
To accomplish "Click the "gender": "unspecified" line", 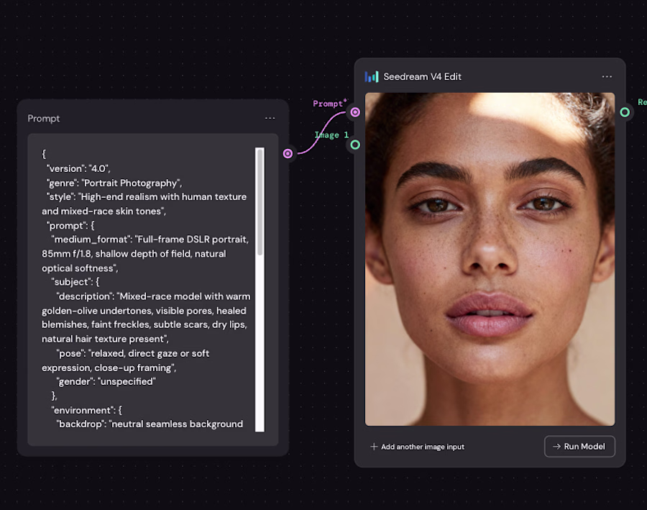I will coord(106,381).
